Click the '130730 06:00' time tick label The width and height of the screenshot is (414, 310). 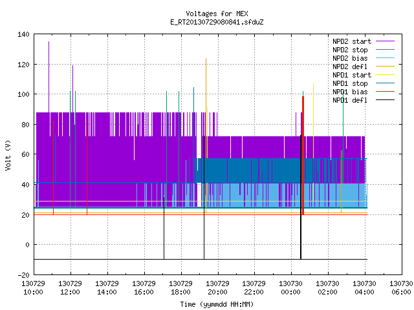point(401,288)
